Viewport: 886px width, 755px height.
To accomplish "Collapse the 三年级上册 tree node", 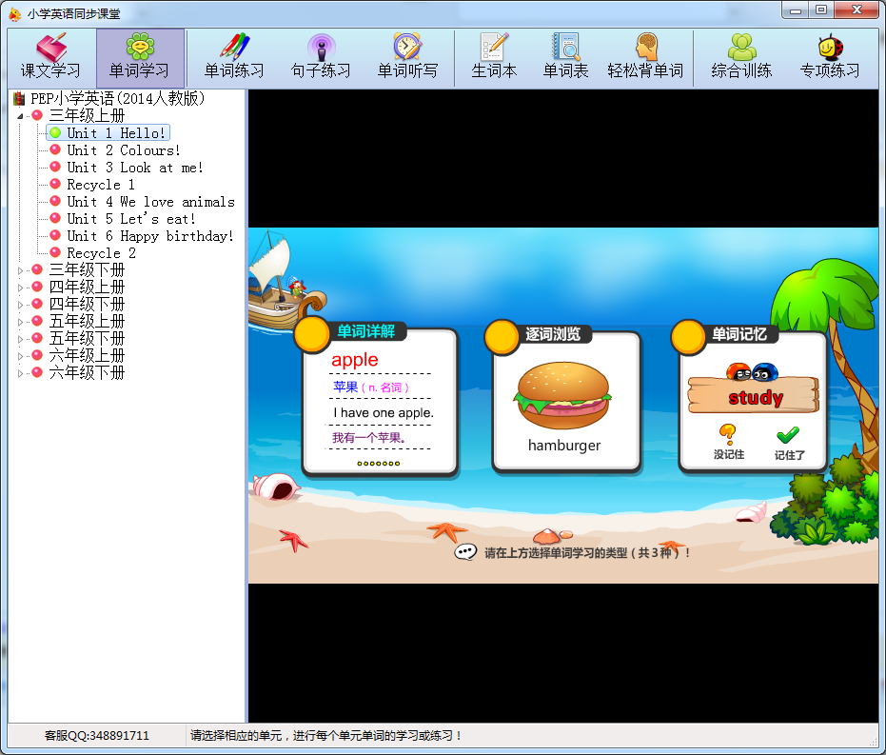I will tap(20, 116).
